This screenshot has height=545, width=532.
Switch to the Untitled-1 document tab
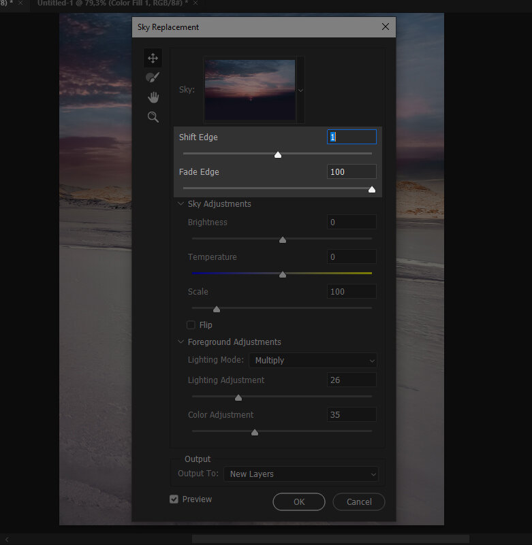(x=112, y=3)
